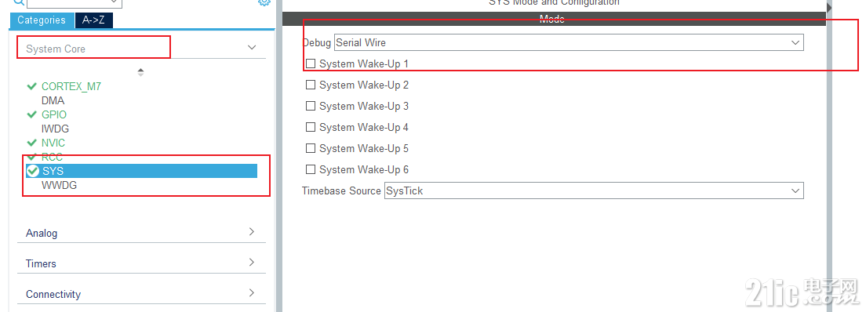
Task: Select DMA in the System Core list
Action: [x=53, y=100]
